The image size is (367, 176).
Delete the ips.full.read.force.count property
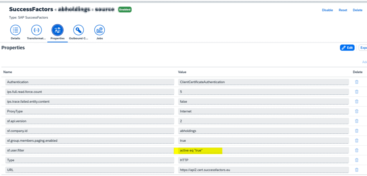coord(357,92)
